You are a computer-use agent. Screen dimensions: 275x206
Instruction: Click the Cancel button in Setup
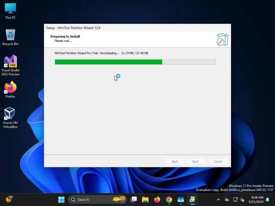point(218,161)
